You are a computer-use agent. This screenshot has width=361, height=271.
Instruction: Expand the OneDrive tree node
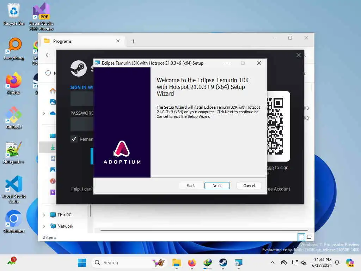(44, 113)
